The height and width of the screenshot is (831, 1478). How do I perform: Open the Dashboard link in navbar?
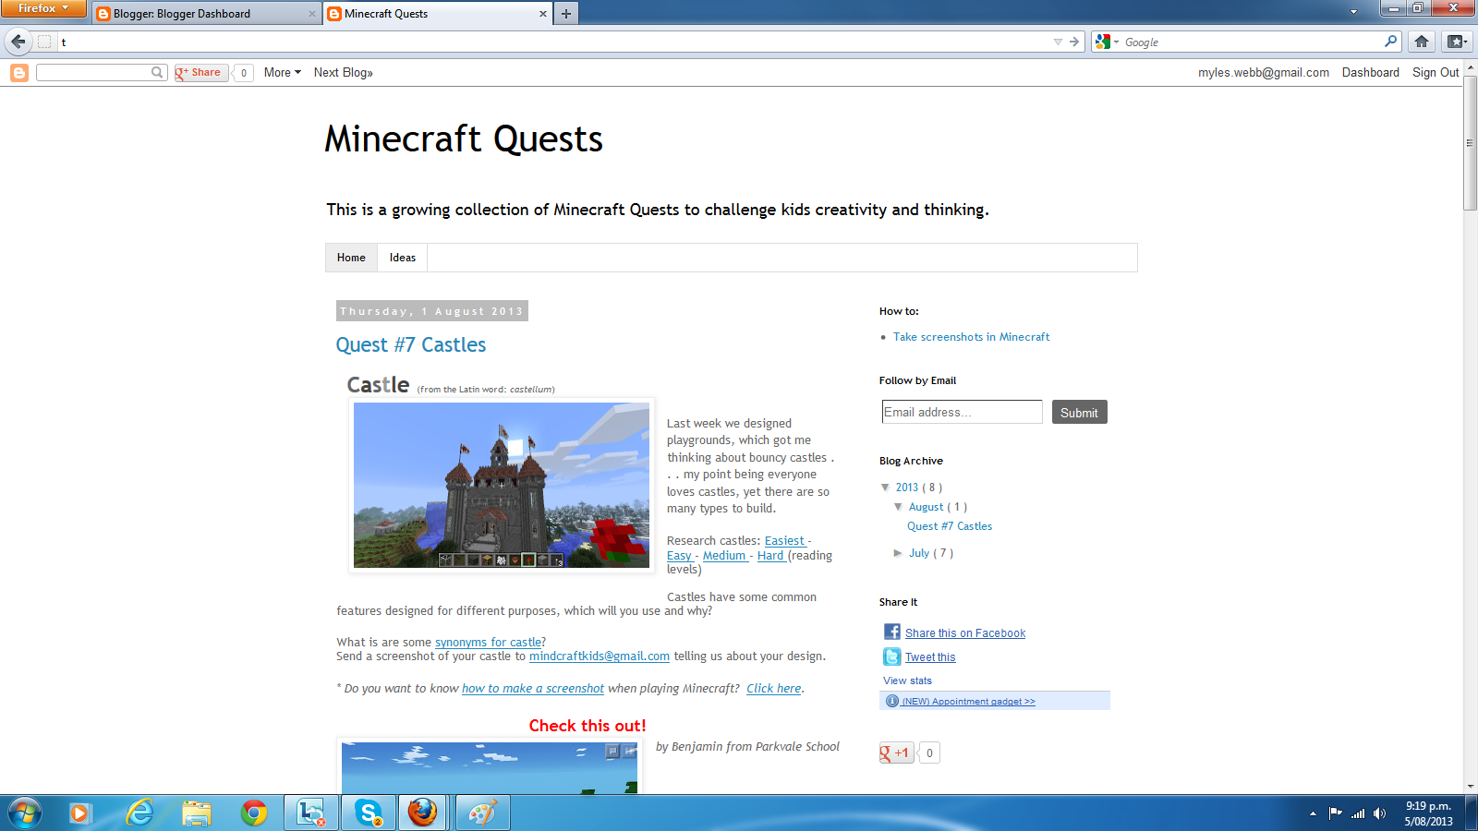[x=1371, y=72]
